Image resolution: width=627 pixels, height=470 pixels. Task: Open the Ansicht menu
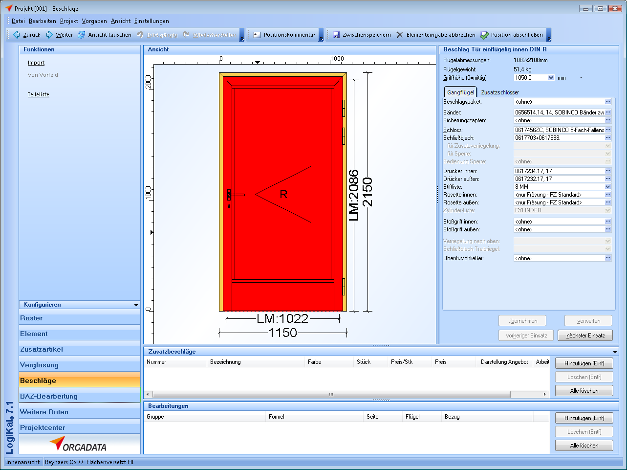tap(121, 21)
